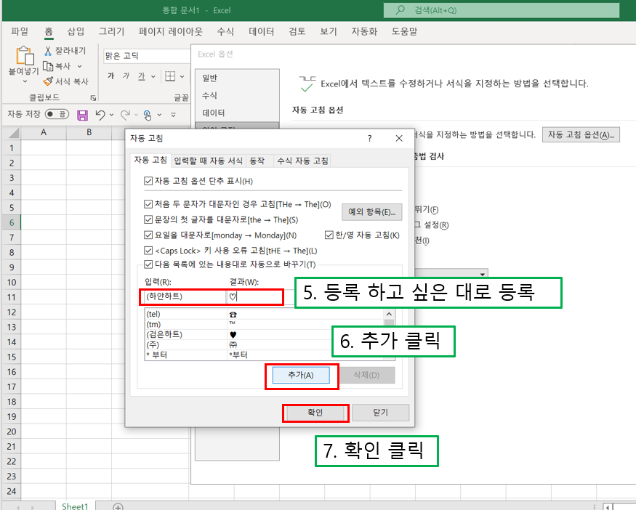Image resolution: width=636 pixels, height=510 pixels.
Task: Toggle 자동 고침 옵션 단추 표시 checkbox
Action: point(148,181)
